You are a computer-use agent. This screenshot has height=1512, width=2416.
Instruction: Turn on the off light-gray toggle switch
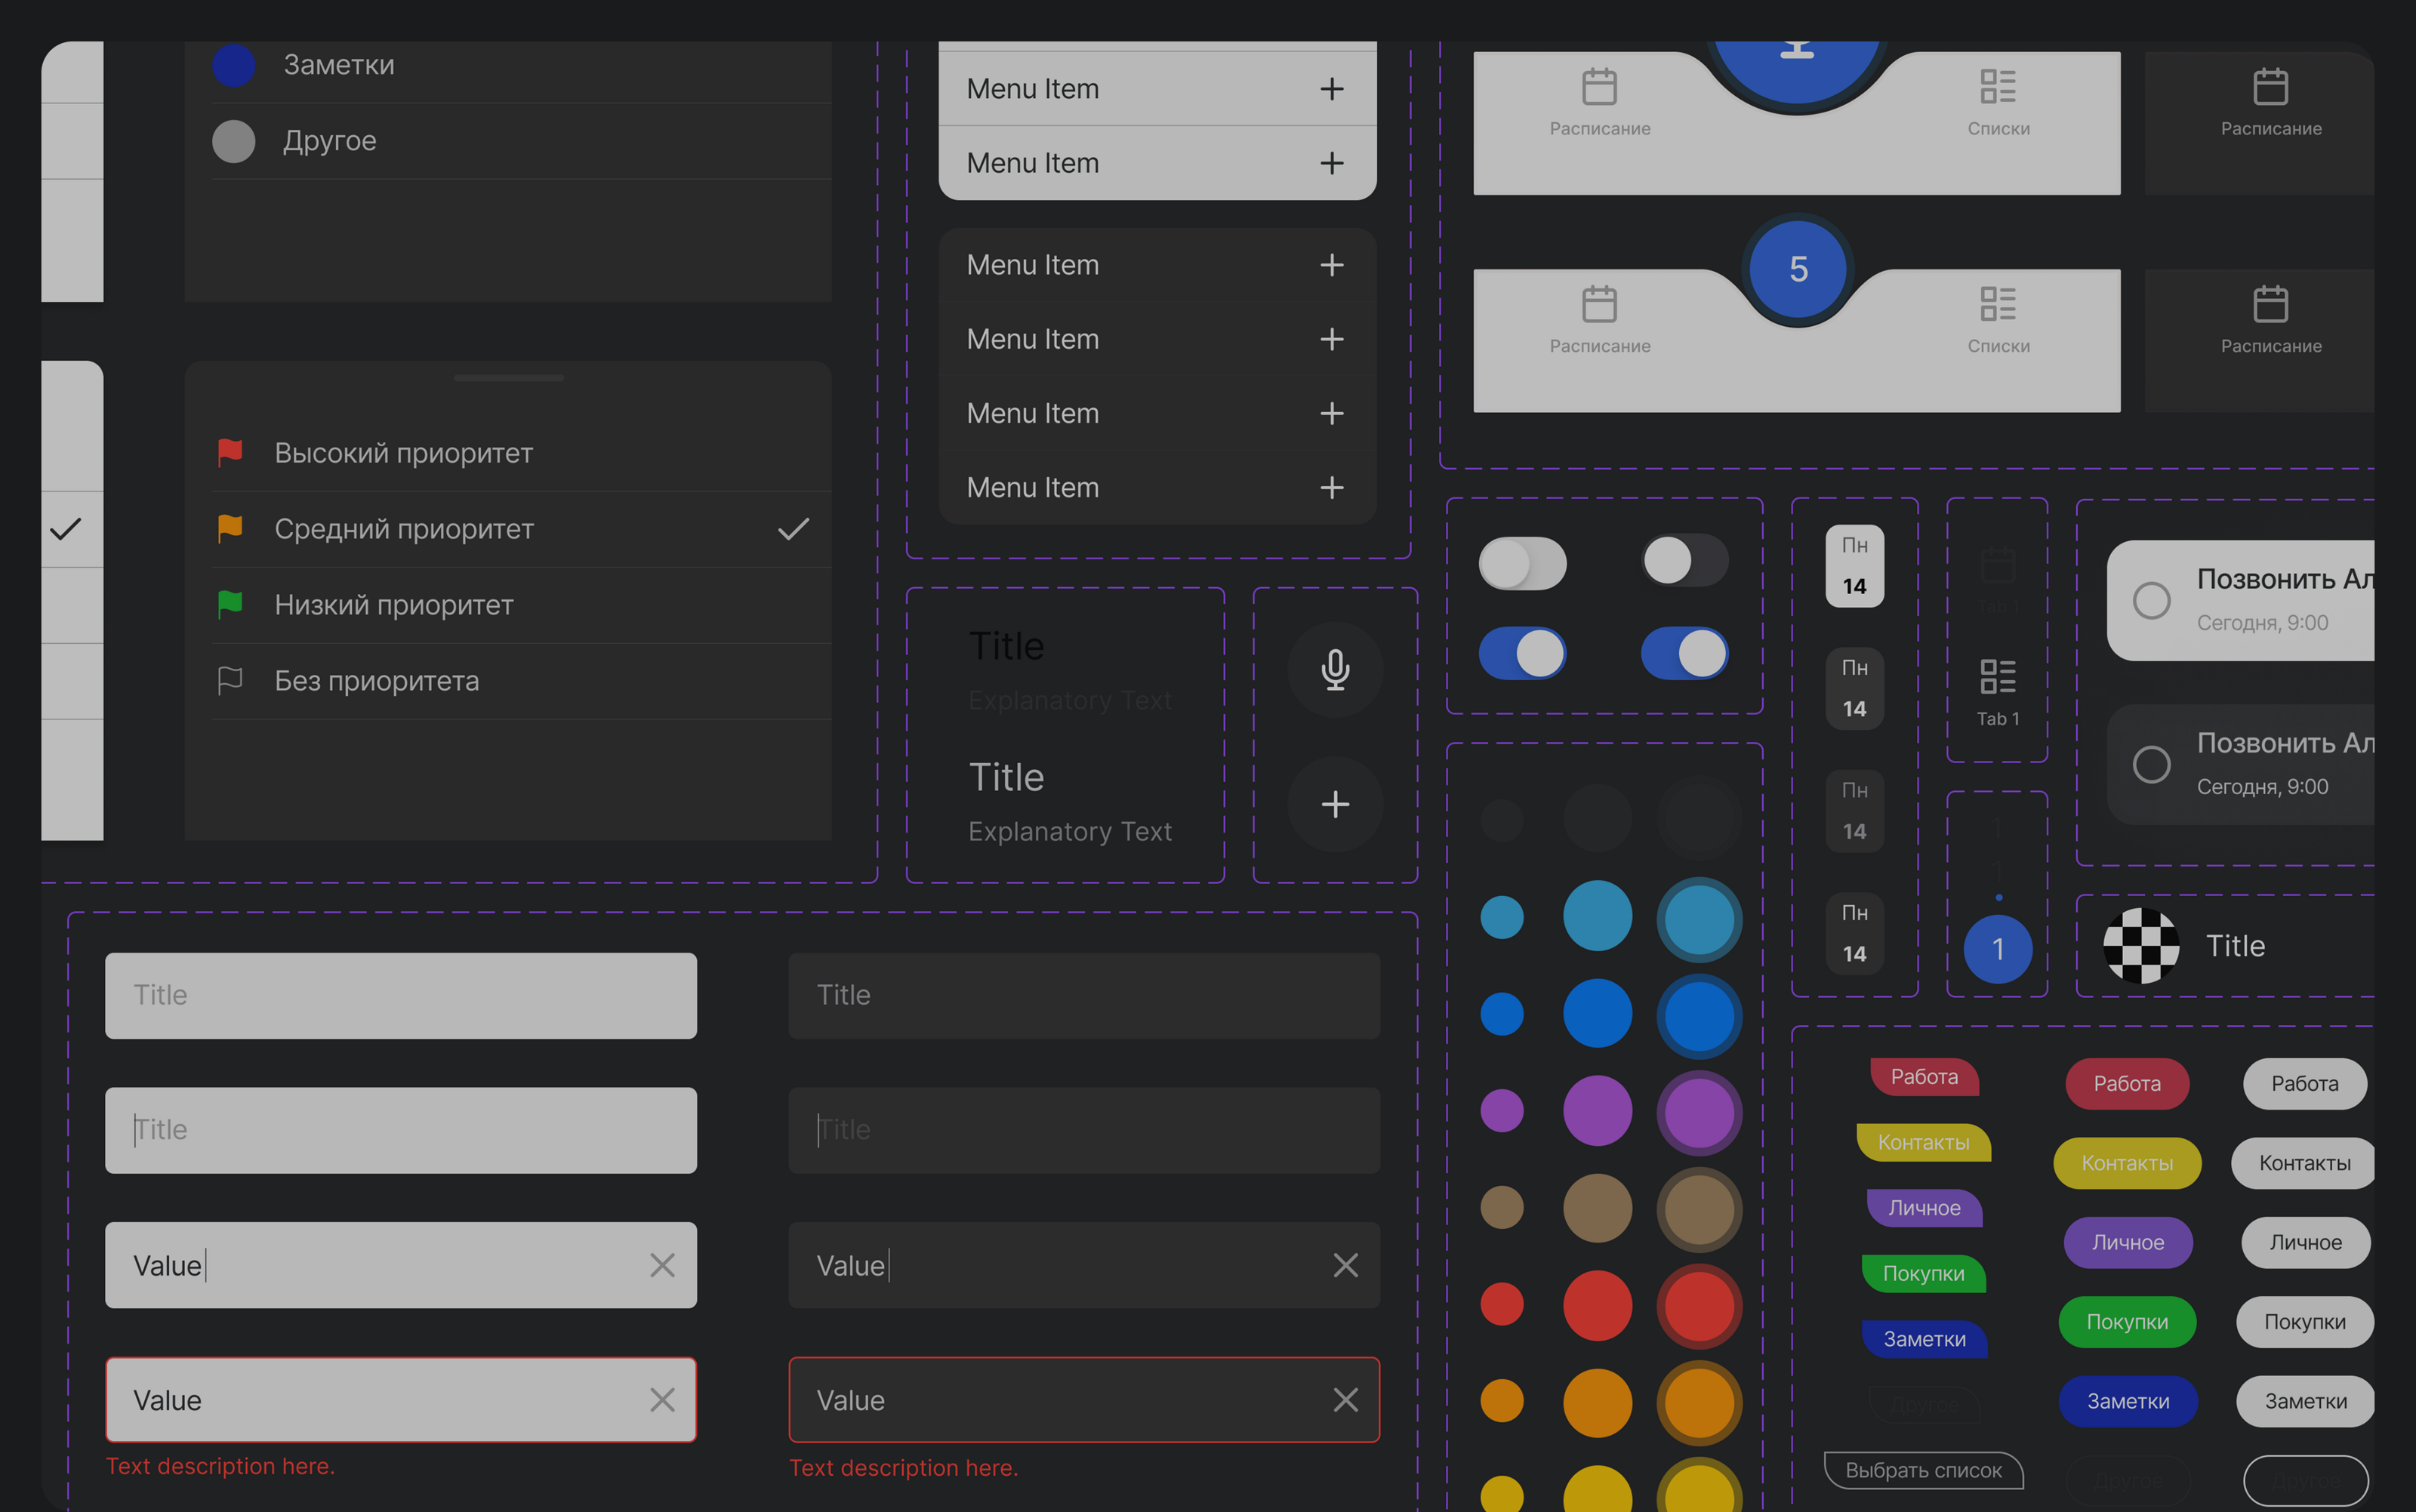coord(1522,564)
